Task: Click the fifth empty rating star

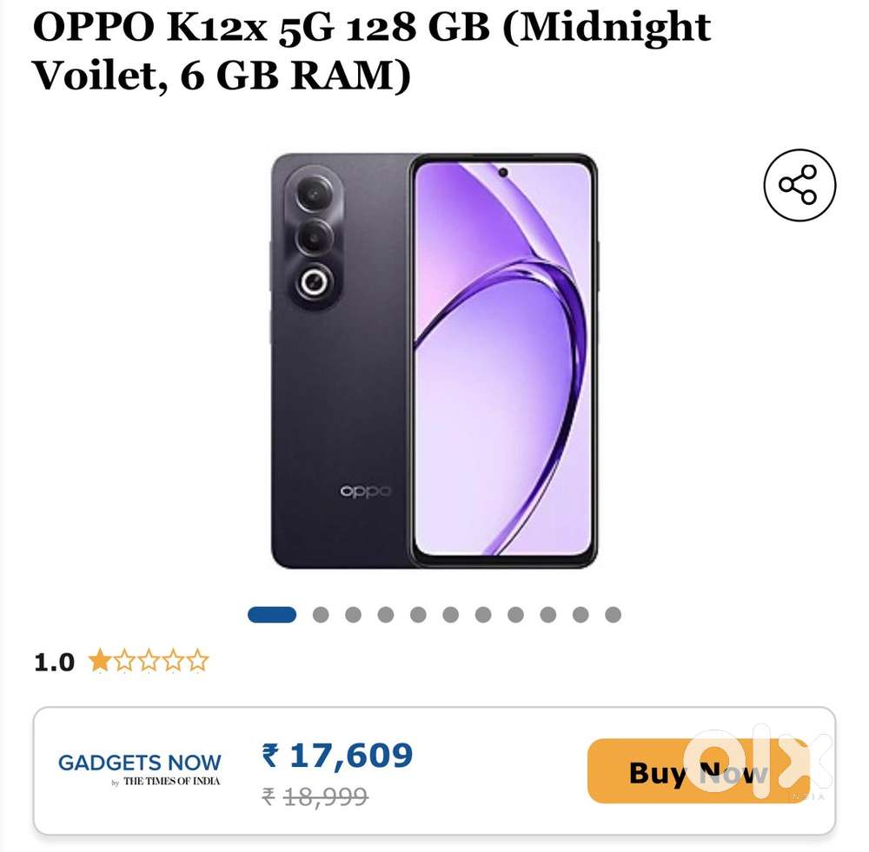Action: (x=197, y=660)
